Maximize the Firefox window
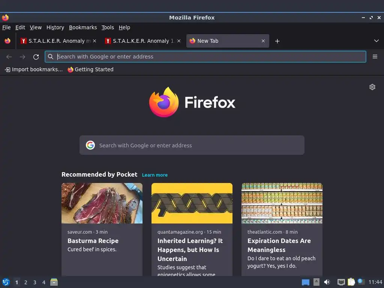The height and width of the screenshot is (288, 384). [x=371, y=18]
